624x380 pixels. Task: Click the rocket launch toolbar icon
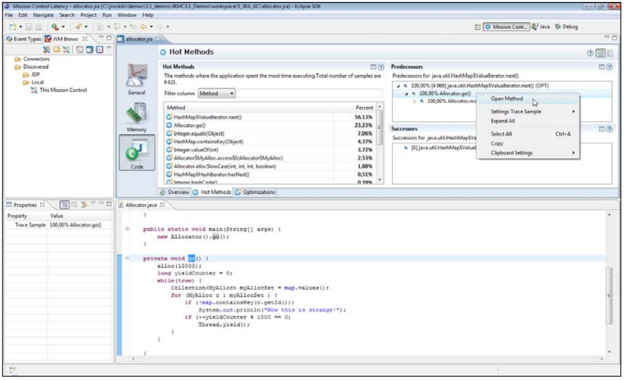(x=78, y=26)
